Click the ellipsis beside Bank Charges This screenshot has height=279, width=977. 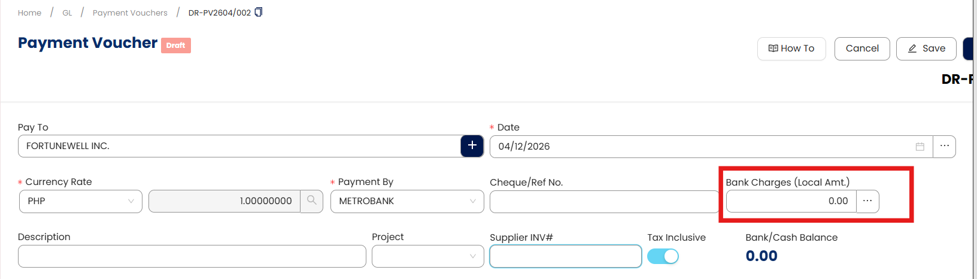point(867,201)
